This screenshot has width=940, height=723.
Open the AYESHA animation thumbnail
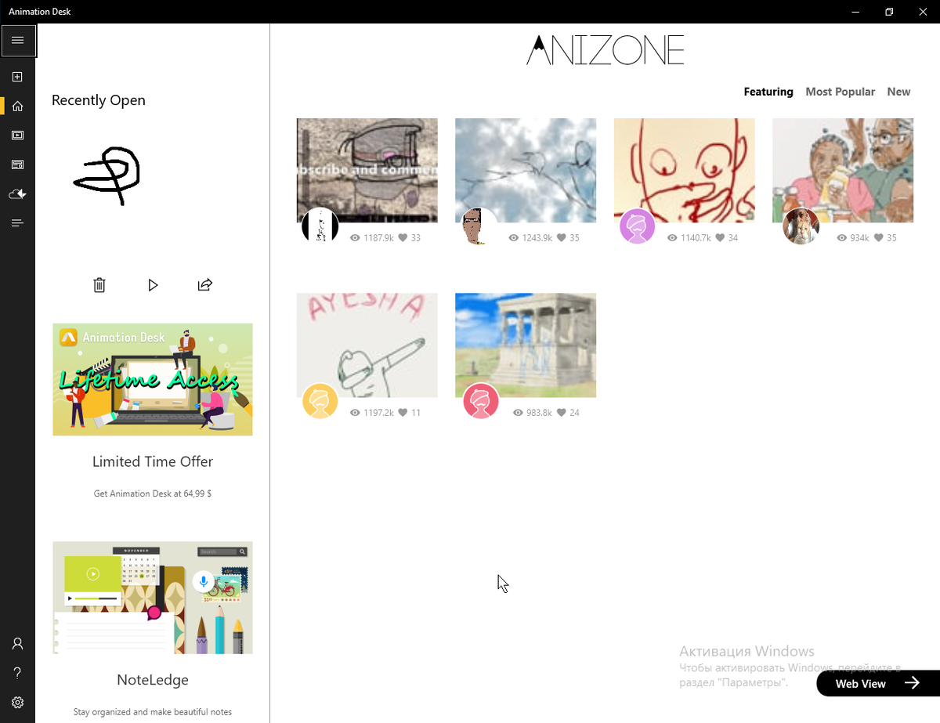tap(367, 345)
